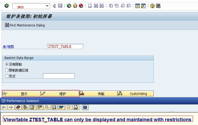This screenshot has height=125, width=198.
Task: Click Performance Assistant forward arrow
Action: [x=11, y=107]
